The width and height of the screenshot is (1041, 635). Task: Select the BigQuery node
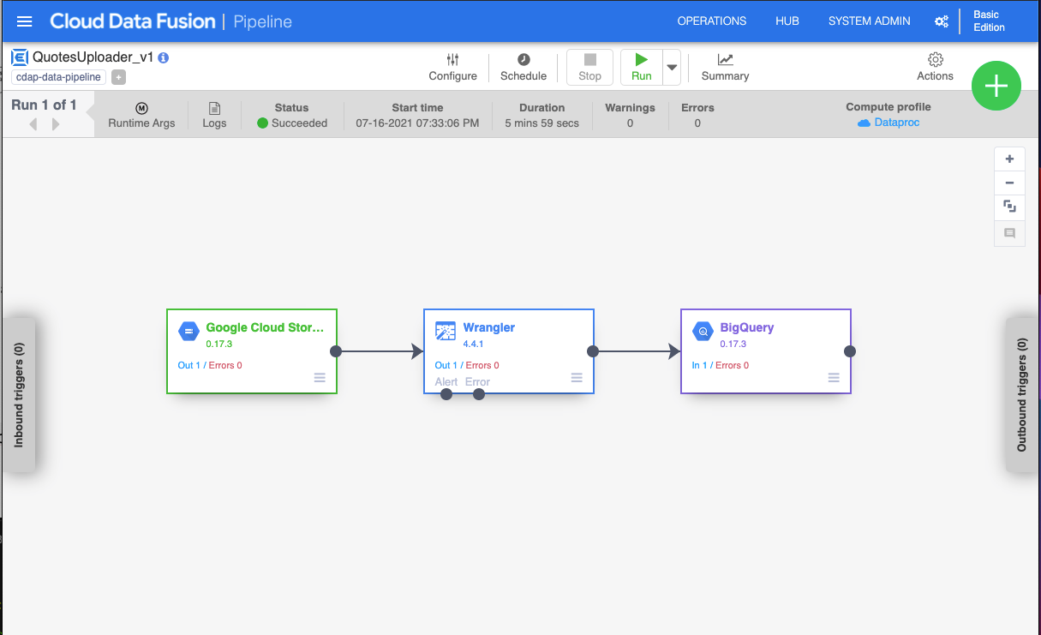(x=766, y=351)
